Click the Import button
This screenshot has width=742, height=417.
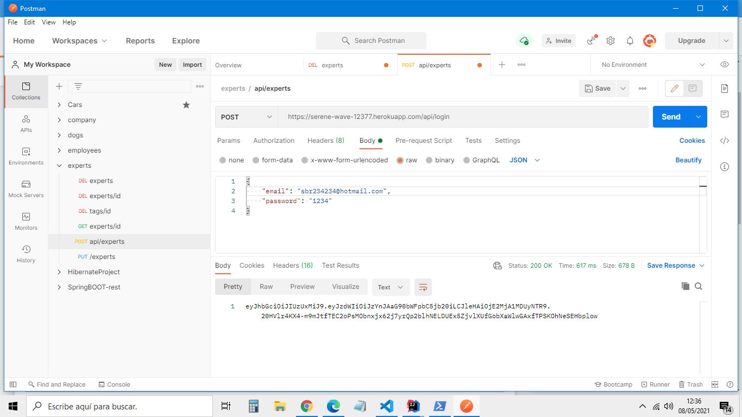192,65
